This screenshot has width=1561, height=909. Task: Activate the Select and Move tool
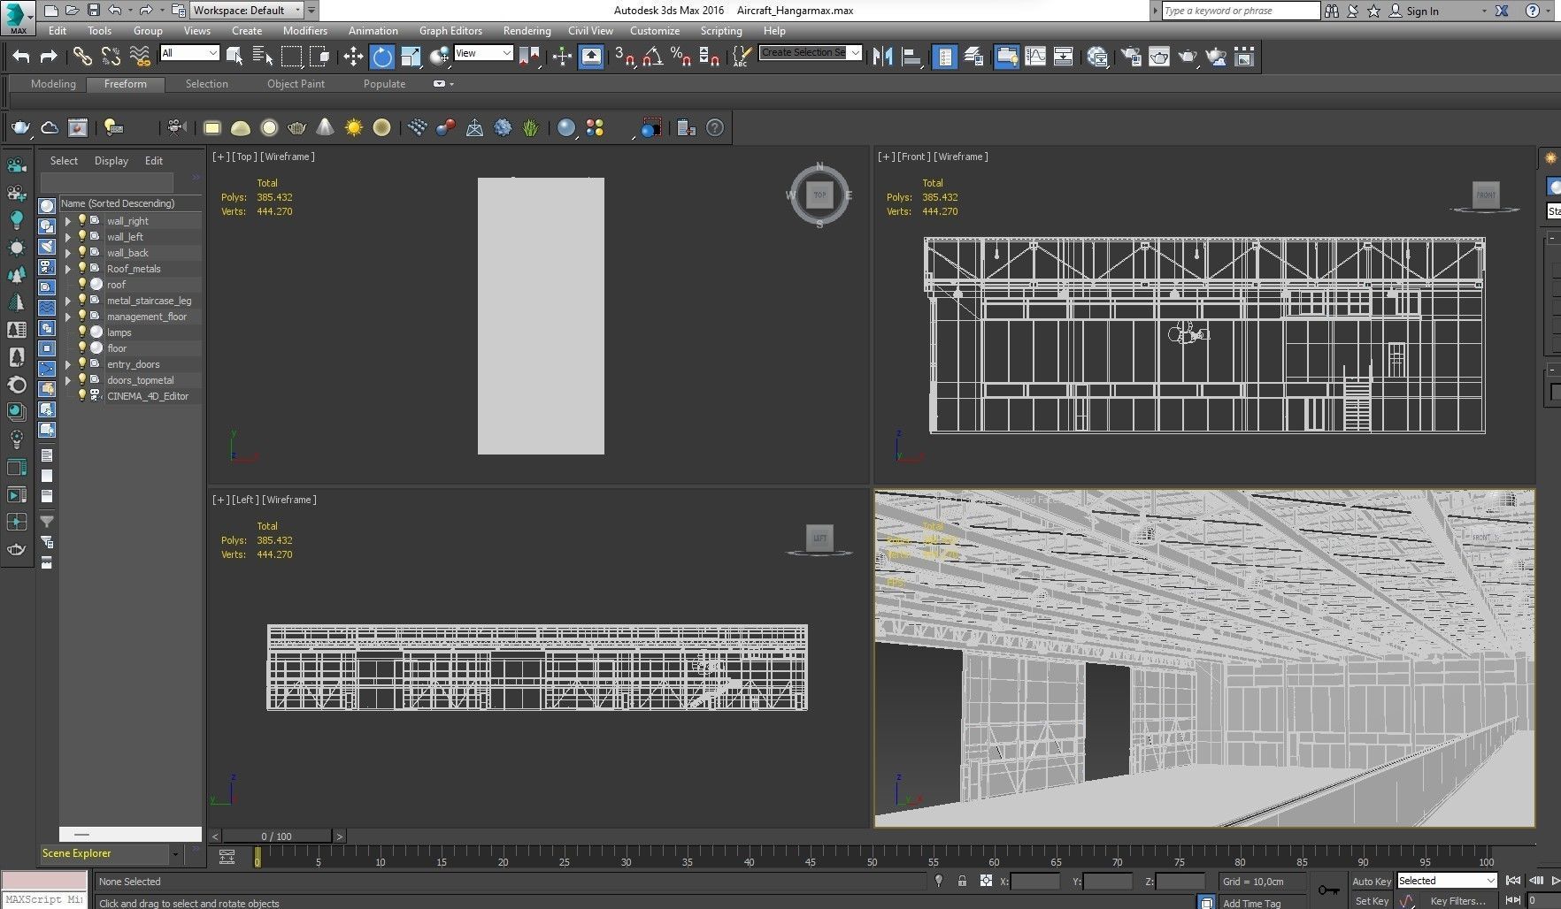tap(353, 57)
